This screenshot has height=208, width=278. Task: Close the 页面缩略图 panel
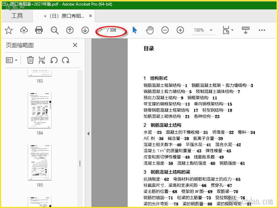(75, 45)
